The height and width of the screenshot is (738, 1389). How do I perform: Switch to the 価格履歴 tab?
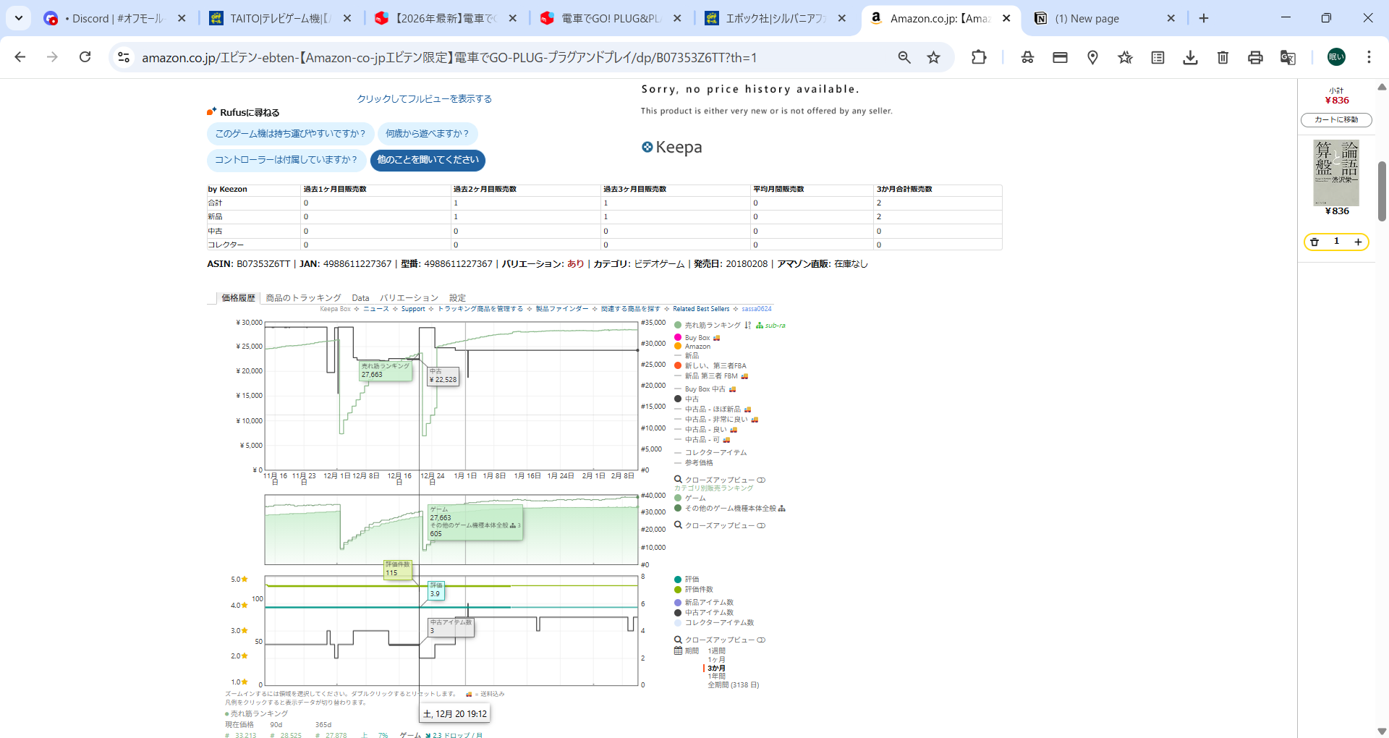point(238,298)
